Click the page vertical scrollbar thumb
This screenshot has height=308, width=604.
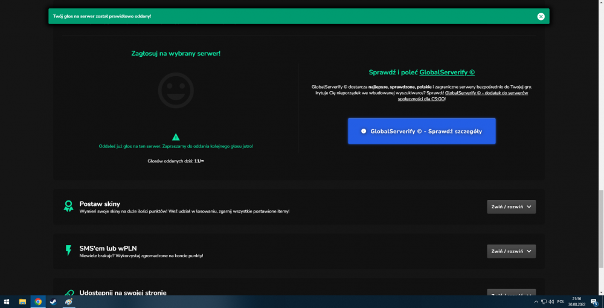[601, 229]
